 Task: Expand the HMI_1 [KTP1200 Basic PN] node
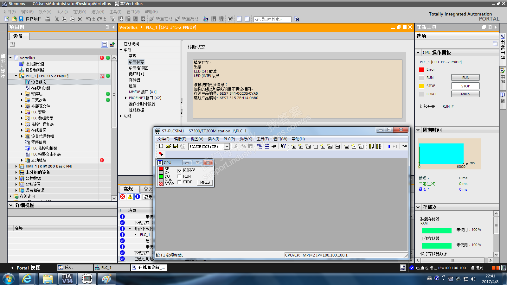[16, 166]
